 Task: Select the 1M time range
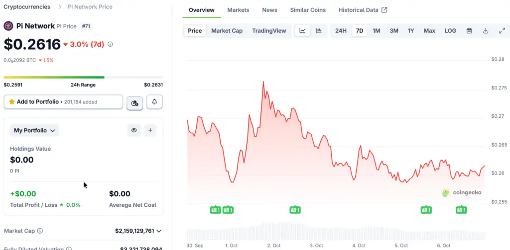pos(377,31)
